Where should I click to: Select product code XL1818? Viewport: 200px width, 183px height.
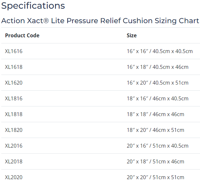(14, 114)
